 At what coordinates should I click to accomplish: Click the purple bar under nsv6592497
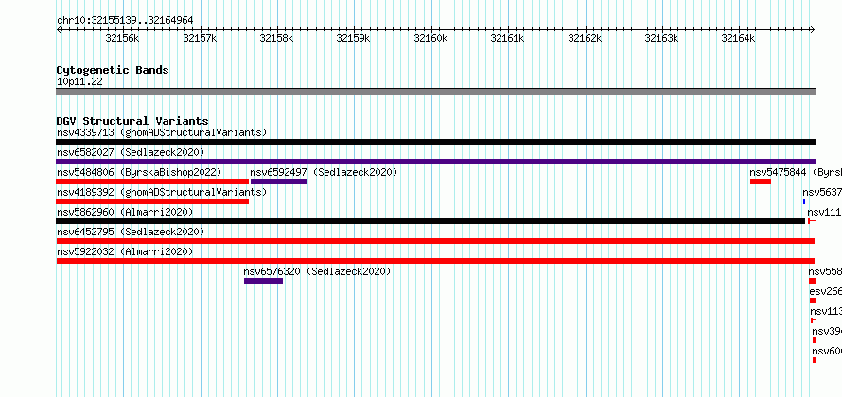[279, 181]
